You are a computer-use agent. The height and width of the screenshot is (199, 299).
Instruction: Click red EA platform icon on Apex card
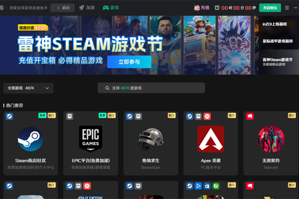[207, 116]
